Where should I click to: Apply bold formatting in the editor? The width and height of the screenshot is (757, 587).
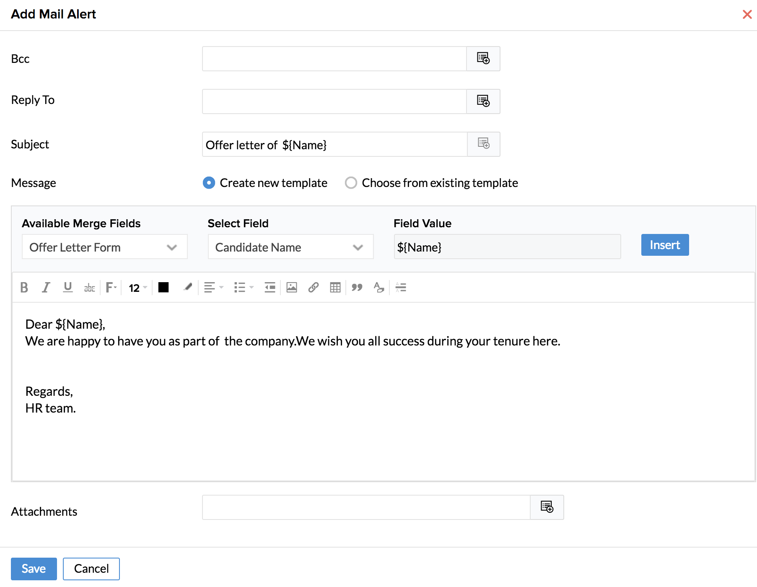point(24,288)
